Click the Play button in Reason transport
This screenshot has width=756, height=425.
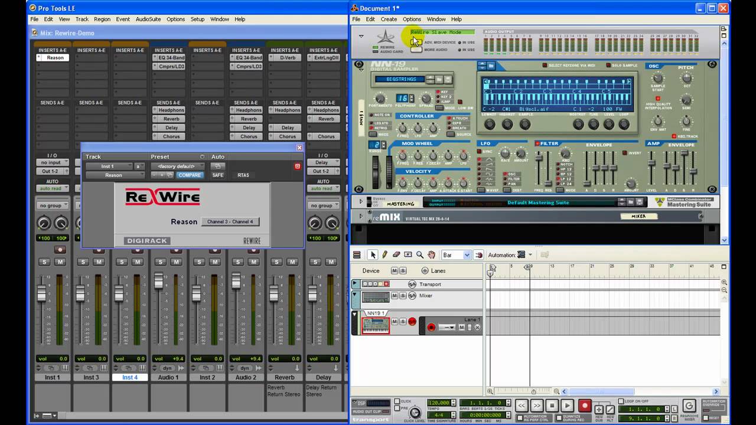point(567,406)
